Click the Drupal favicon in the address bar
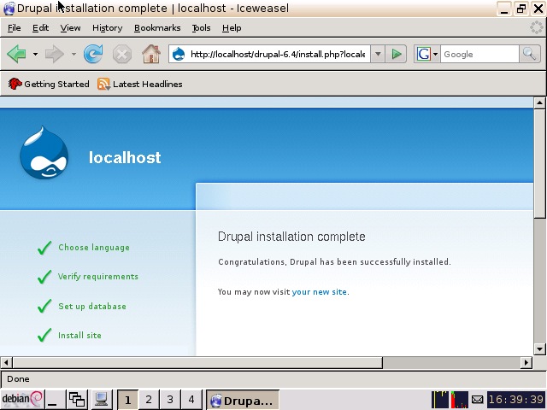This screenshot has height=410, width=547. pos(179,54)
